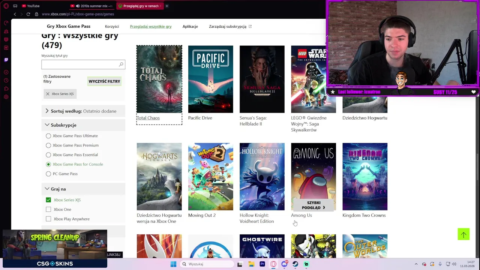The height and width of the screenshot is (270, 480).
Task: Click microphone icon in system tray
Action: 440,264
